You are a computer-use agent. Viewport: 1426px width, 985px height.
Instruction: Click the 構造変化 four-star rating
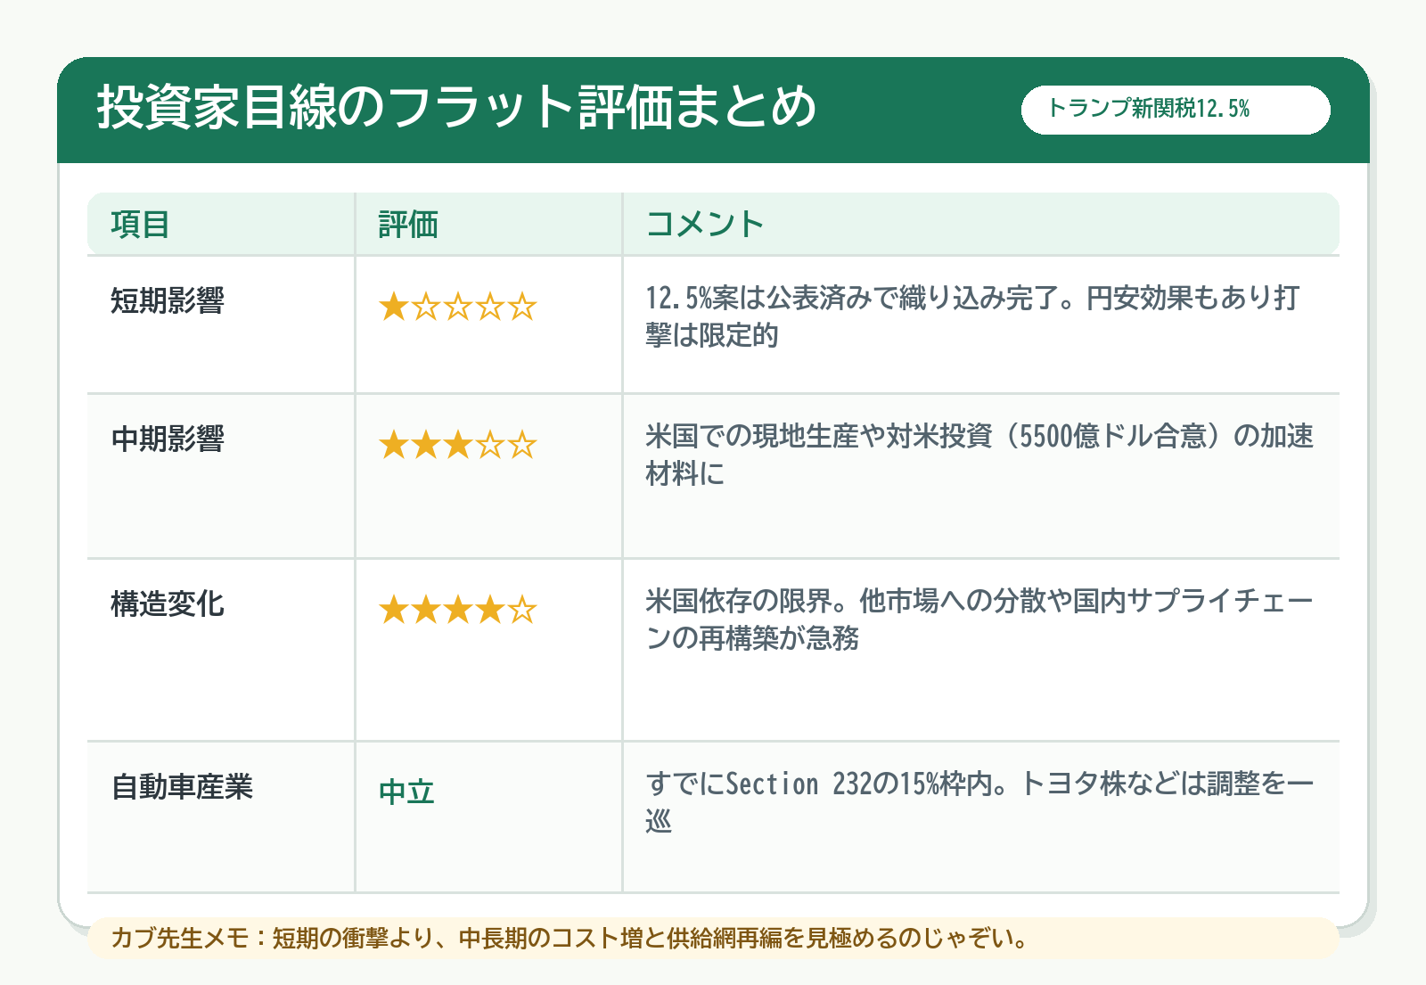tap(457, 611)
